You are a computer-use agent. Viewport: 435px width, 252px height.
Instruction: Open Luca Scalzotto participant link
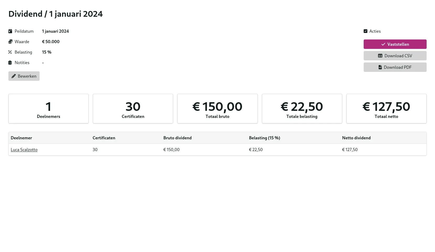pyautogui.click(x=24, y=150)
